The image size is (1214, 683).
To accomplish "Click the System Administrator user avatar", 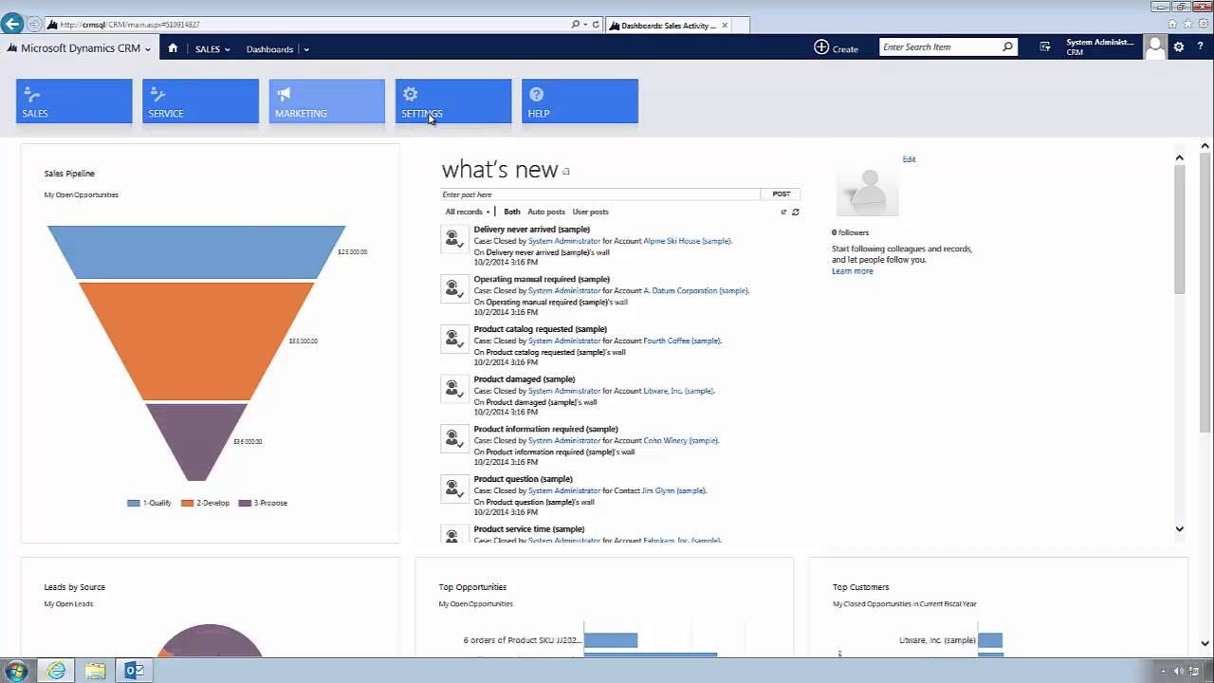I will pos(1154,47).
